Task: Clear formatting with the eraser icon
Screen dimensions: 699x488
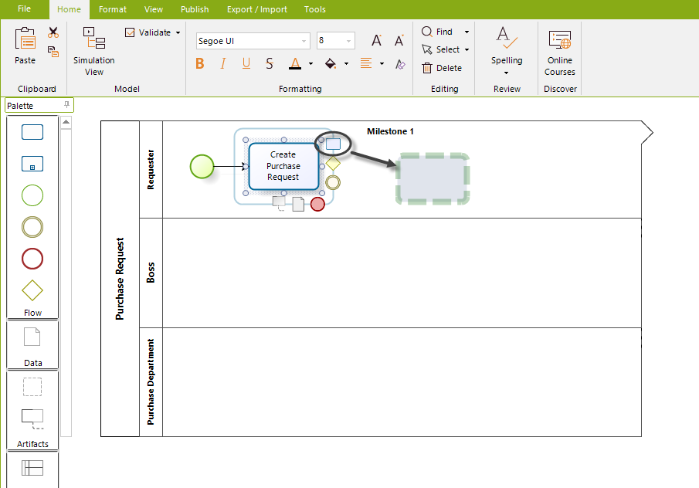Action: [400, 64]
